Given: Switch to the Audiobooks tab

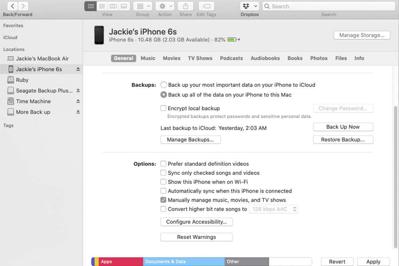Looking at the screenshot, I should [x=265, y=58].
